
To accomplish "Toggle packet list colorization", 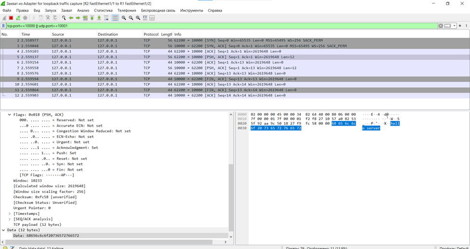I will (x=115, y=18).
